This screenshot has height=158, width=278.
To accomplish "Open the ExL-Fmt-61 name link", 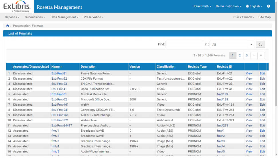I will pyautogui.click(x=59, y=94).
